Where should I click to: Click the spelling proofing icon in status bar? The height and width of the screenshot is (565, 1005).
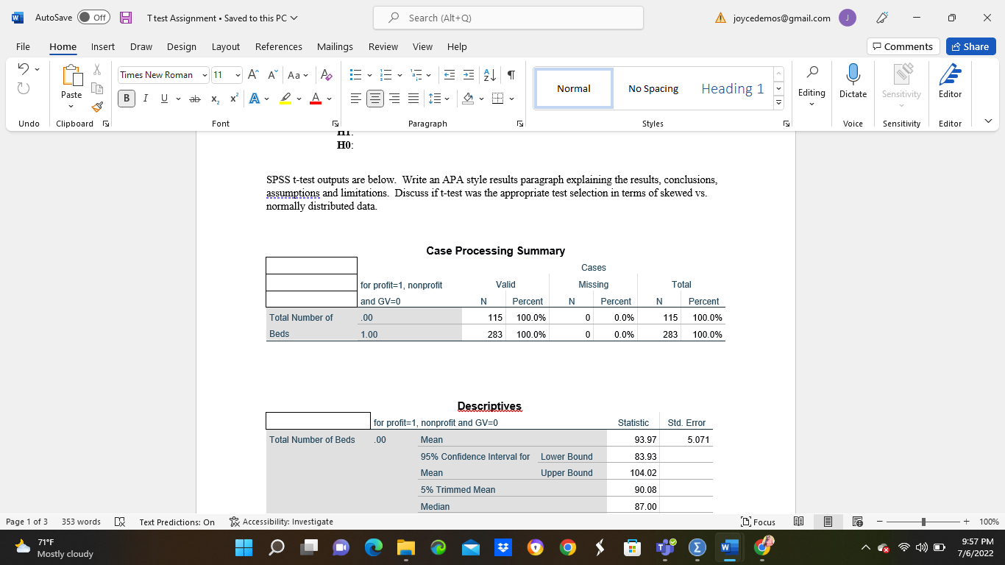(x=120, y=522)
